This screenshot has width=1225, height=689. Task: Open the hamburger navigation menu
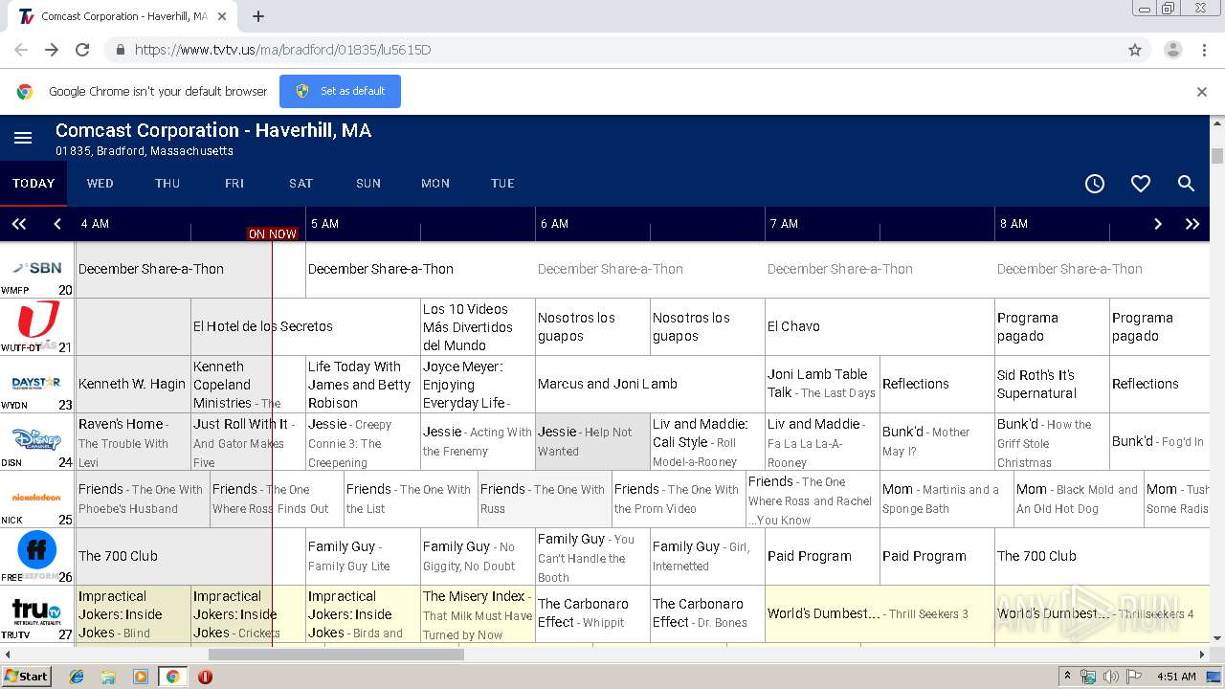pos(23,139)
